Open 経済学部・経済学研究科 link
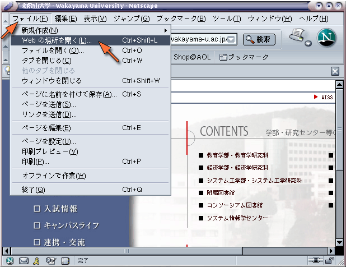The height and width of the screenshot is (267, 346). pyautogui.click(x=237, y=168)
